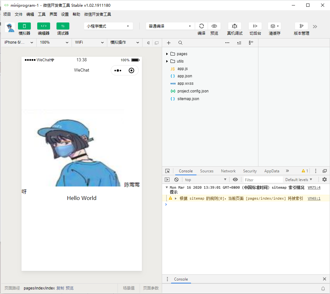
Task: Open the iPhone 6 device dropdown
Action: tap(19, 42)
